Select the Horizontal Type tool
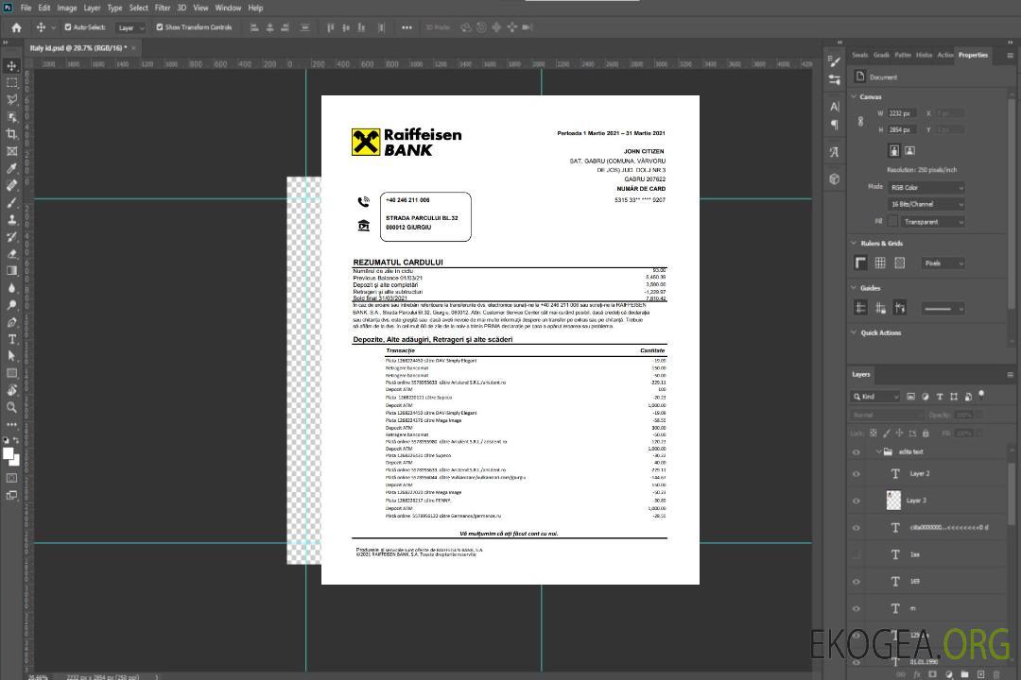 coord(11,339)
